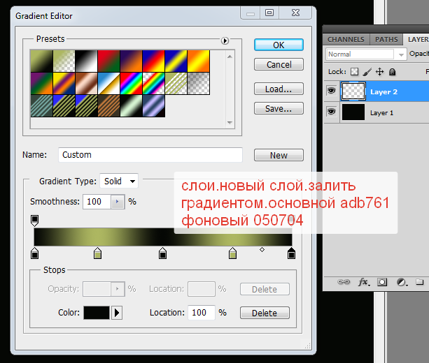
Task: Click the Load... button
Action: 279,89
